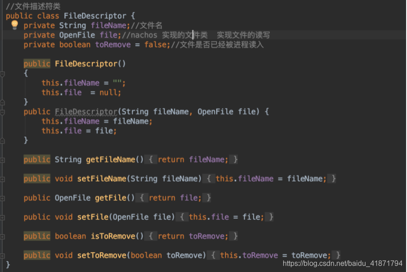The image size is (407, 272).
Task: Click the '//文件名' comment
Action: pyautogui.click(x=147, y=25)
